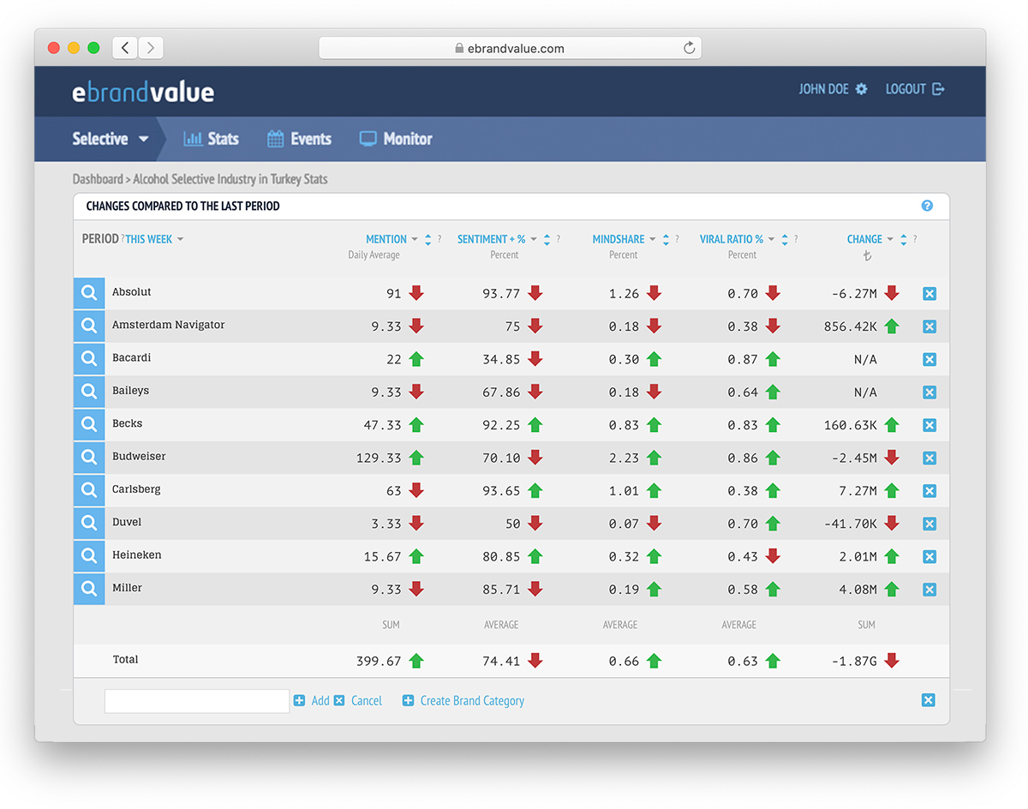Image resolution: width=1028 pixels, height=809 pixels.
Task: Click Absolut sentiment value 93.77
Action: coord(501,293)
